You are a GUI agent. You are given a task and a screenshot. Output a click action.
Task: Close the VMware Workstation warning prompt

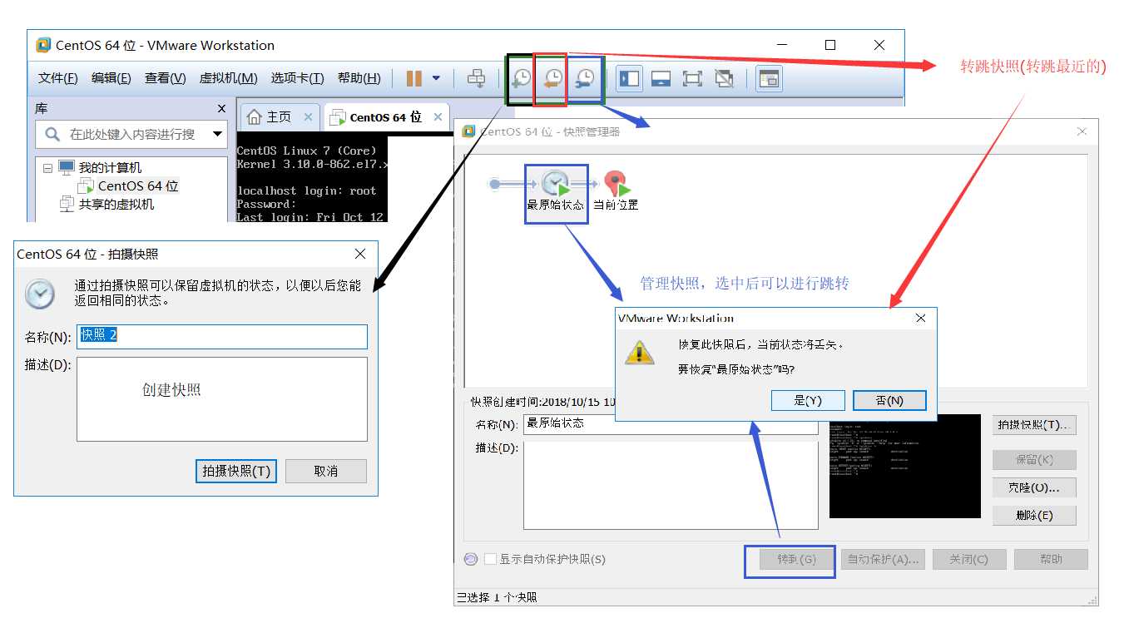(920, 318)
